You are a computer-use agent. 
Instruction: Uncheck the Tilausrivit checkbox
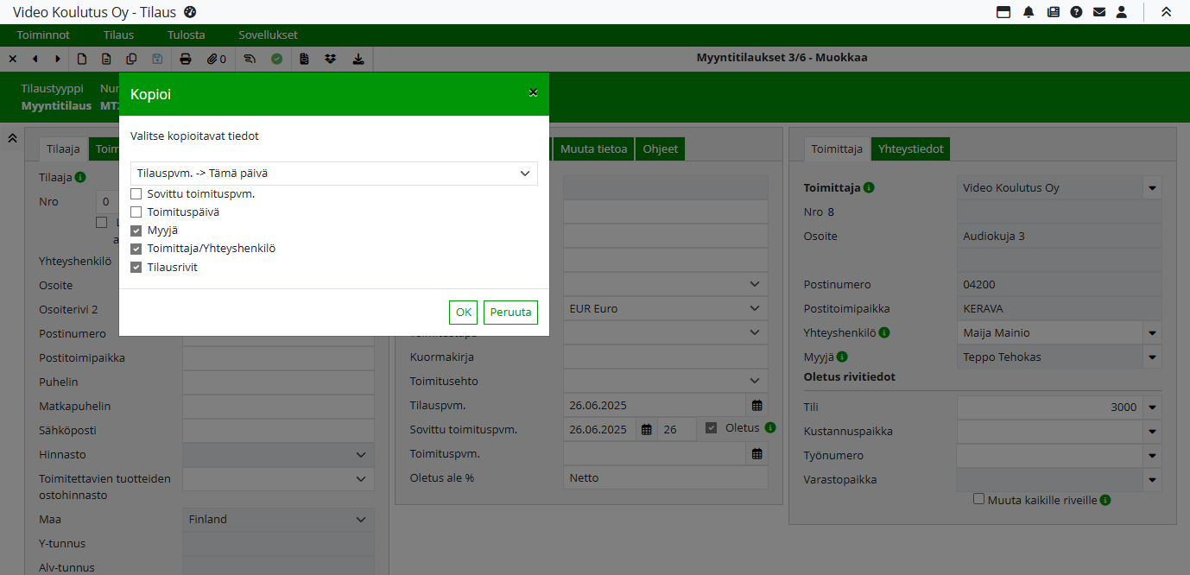[x=136, y=268]
